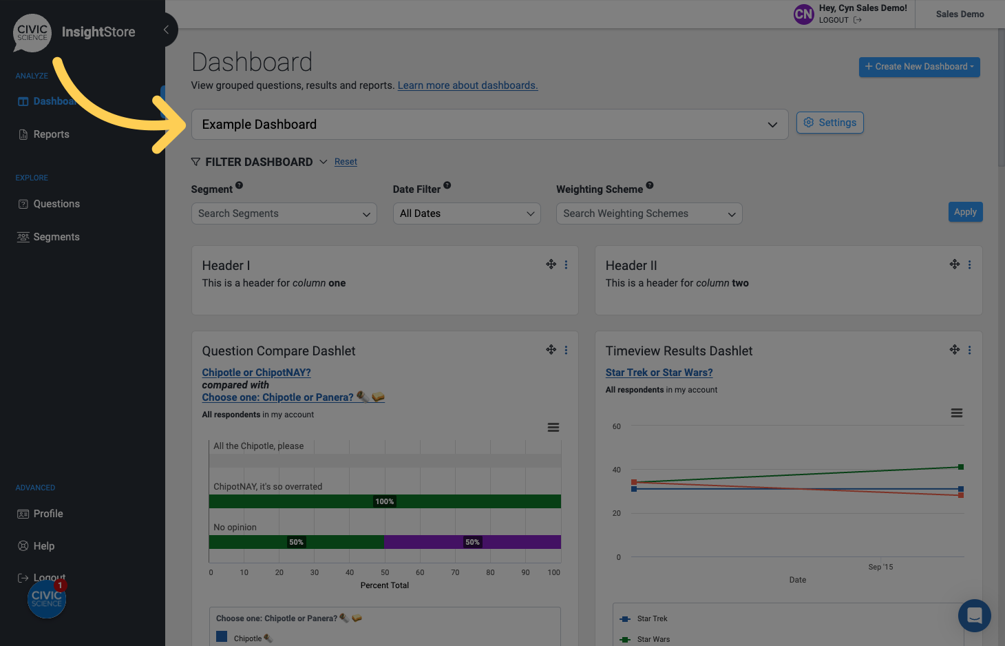Apply the dashboard filters
The image size is (1005, 646).
pos(965,212)
